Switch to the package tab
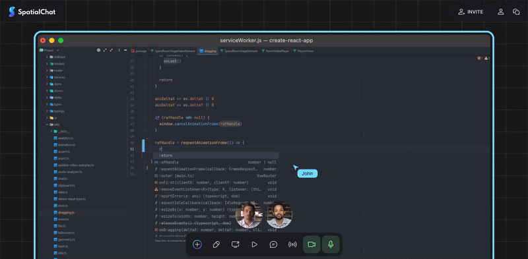Image resolution: width=528 pixels, height=259 pixels. (139, 51)
